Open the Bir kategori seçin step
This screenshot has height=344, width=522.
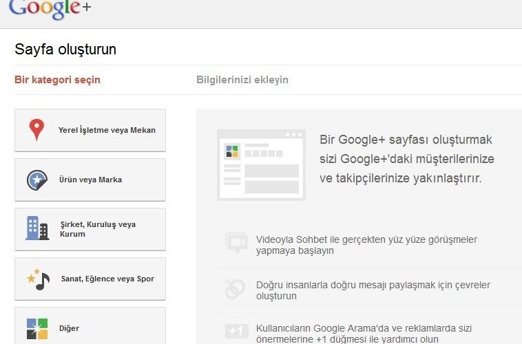tap(57, 80)
